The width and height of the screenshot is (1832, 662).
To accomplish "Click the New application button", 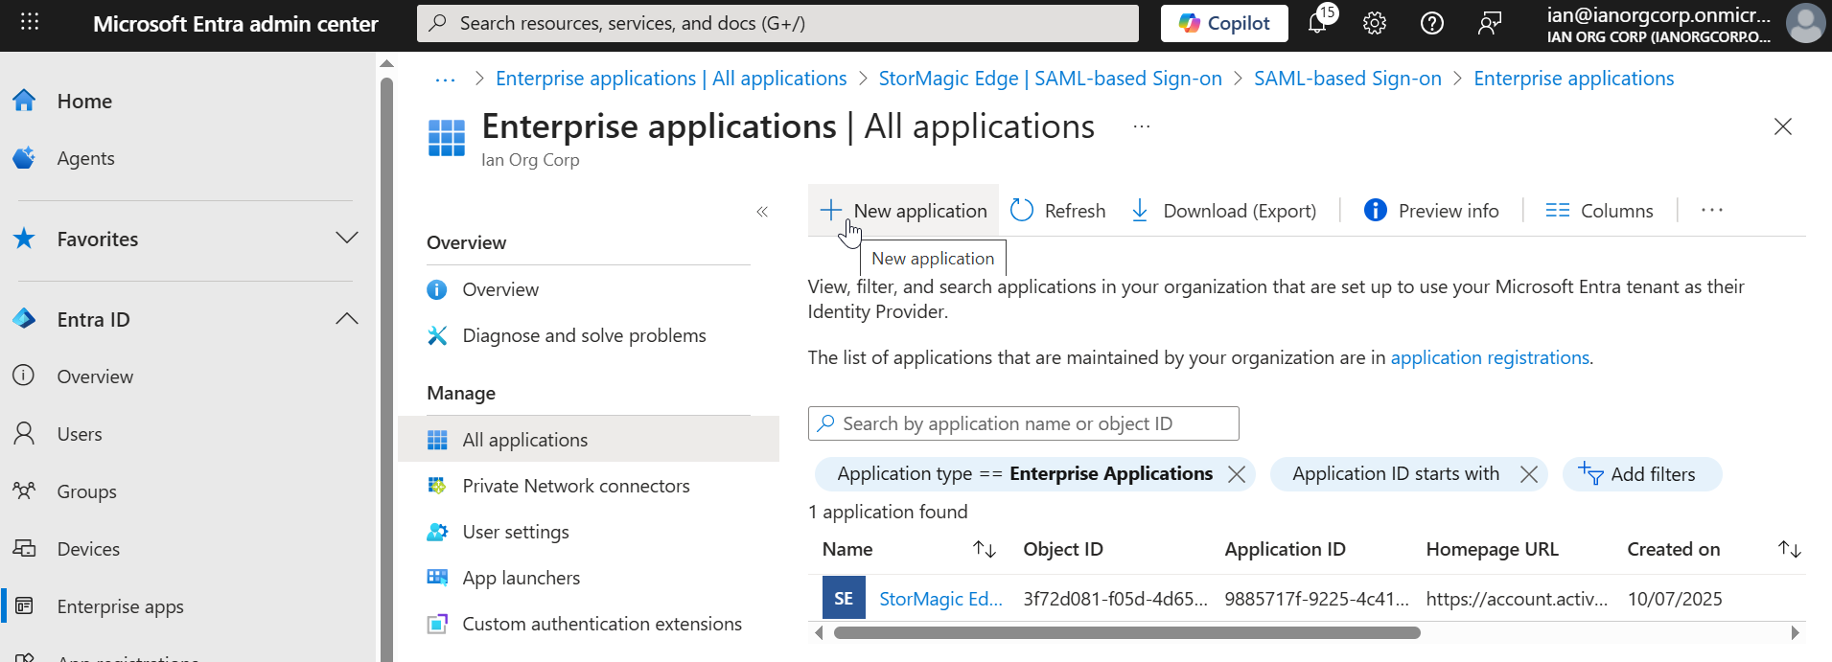I will click(x=903, y=210).
